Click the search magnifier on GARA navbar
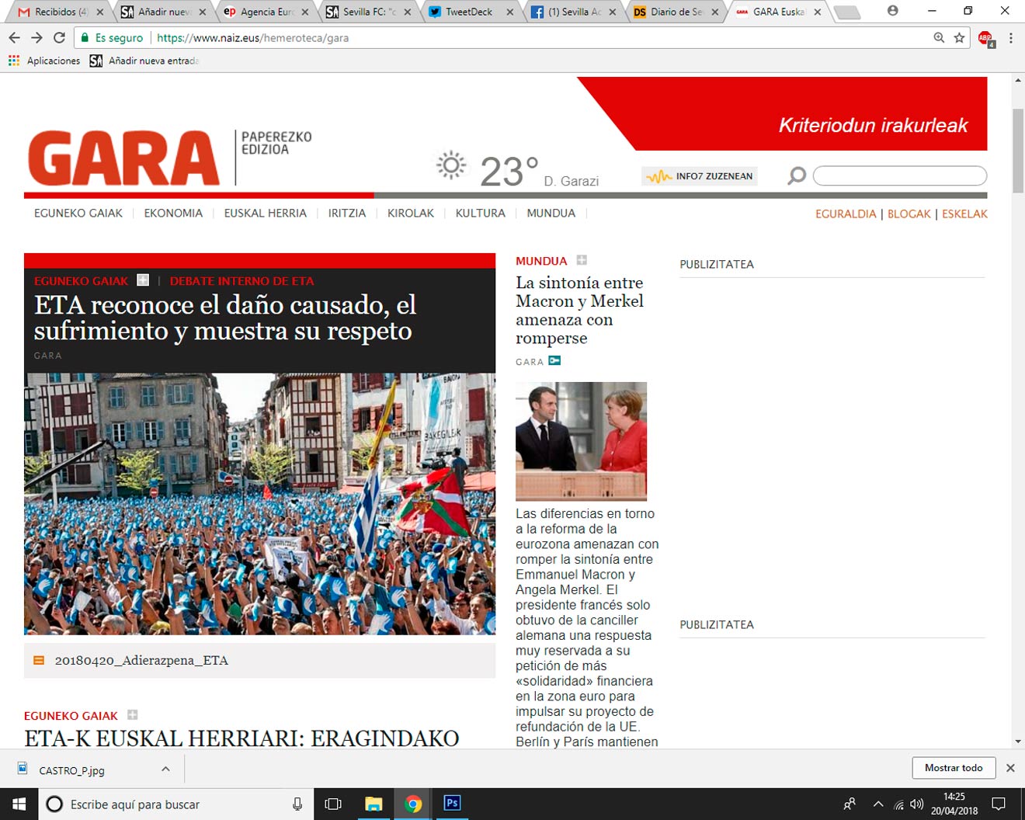 [795, 175]
